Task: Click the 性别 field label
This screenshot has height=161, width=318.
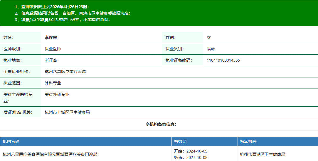Action: point(171,37)
